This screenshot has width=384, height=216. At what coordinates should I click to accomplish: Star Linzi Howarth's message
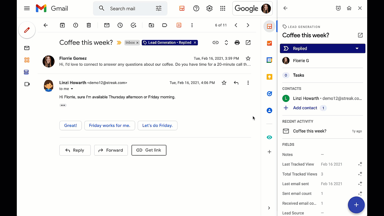click(224, 82)
